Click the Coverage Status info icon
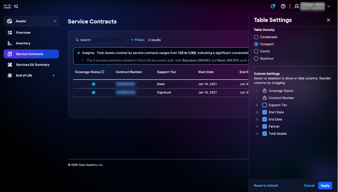 tap(103, 72)
